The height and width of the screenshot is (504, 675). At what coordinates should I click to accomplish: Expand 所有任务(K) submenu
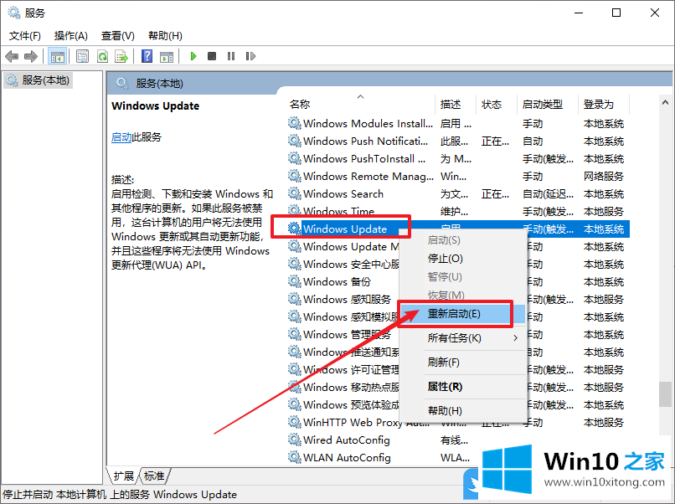pos(463,338)
